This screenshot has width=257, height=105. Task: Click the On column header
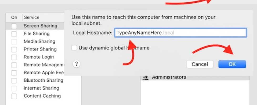point(14,17)
